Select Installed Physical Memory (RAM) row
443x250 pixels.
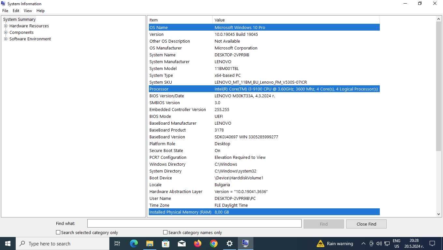[x=264, y=212]
